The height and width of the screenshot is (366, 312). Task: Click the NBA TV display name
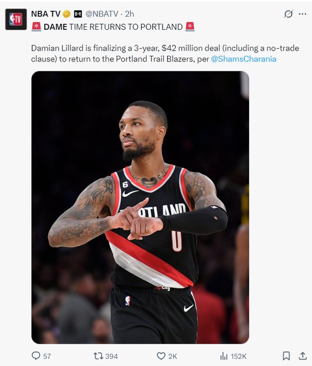pos(46,14)
